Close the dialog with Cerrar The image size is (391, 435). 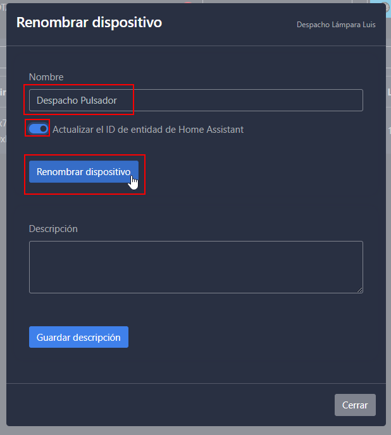355,405
